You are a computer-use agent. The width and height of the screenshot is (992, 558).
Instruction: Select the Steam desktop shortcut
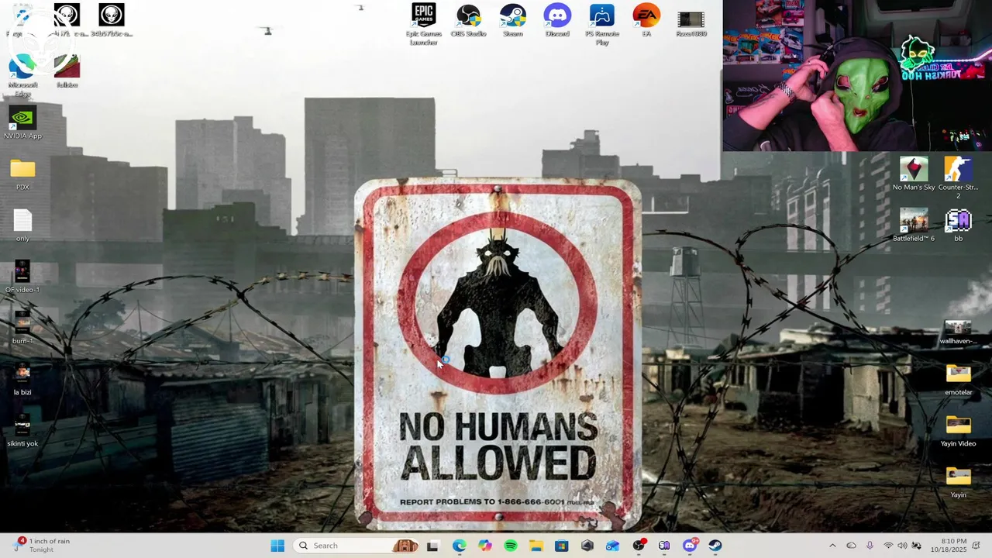tap(512, 21)
